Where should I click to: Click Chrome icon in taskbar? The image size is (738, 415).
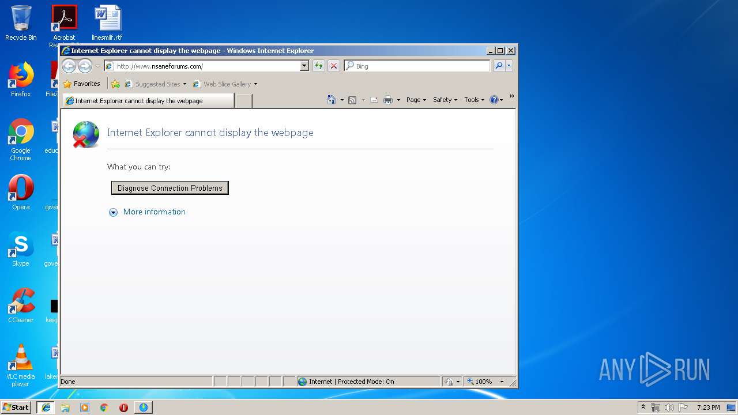[104, 408]
